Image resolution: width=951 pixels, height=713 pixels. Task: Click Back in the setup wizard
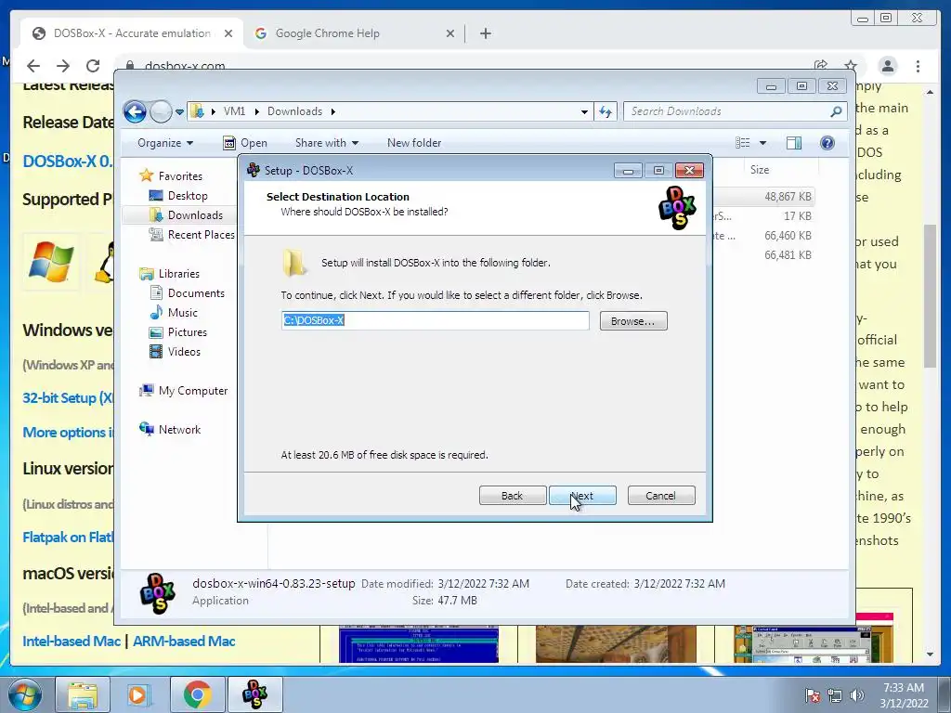point(513,496)
